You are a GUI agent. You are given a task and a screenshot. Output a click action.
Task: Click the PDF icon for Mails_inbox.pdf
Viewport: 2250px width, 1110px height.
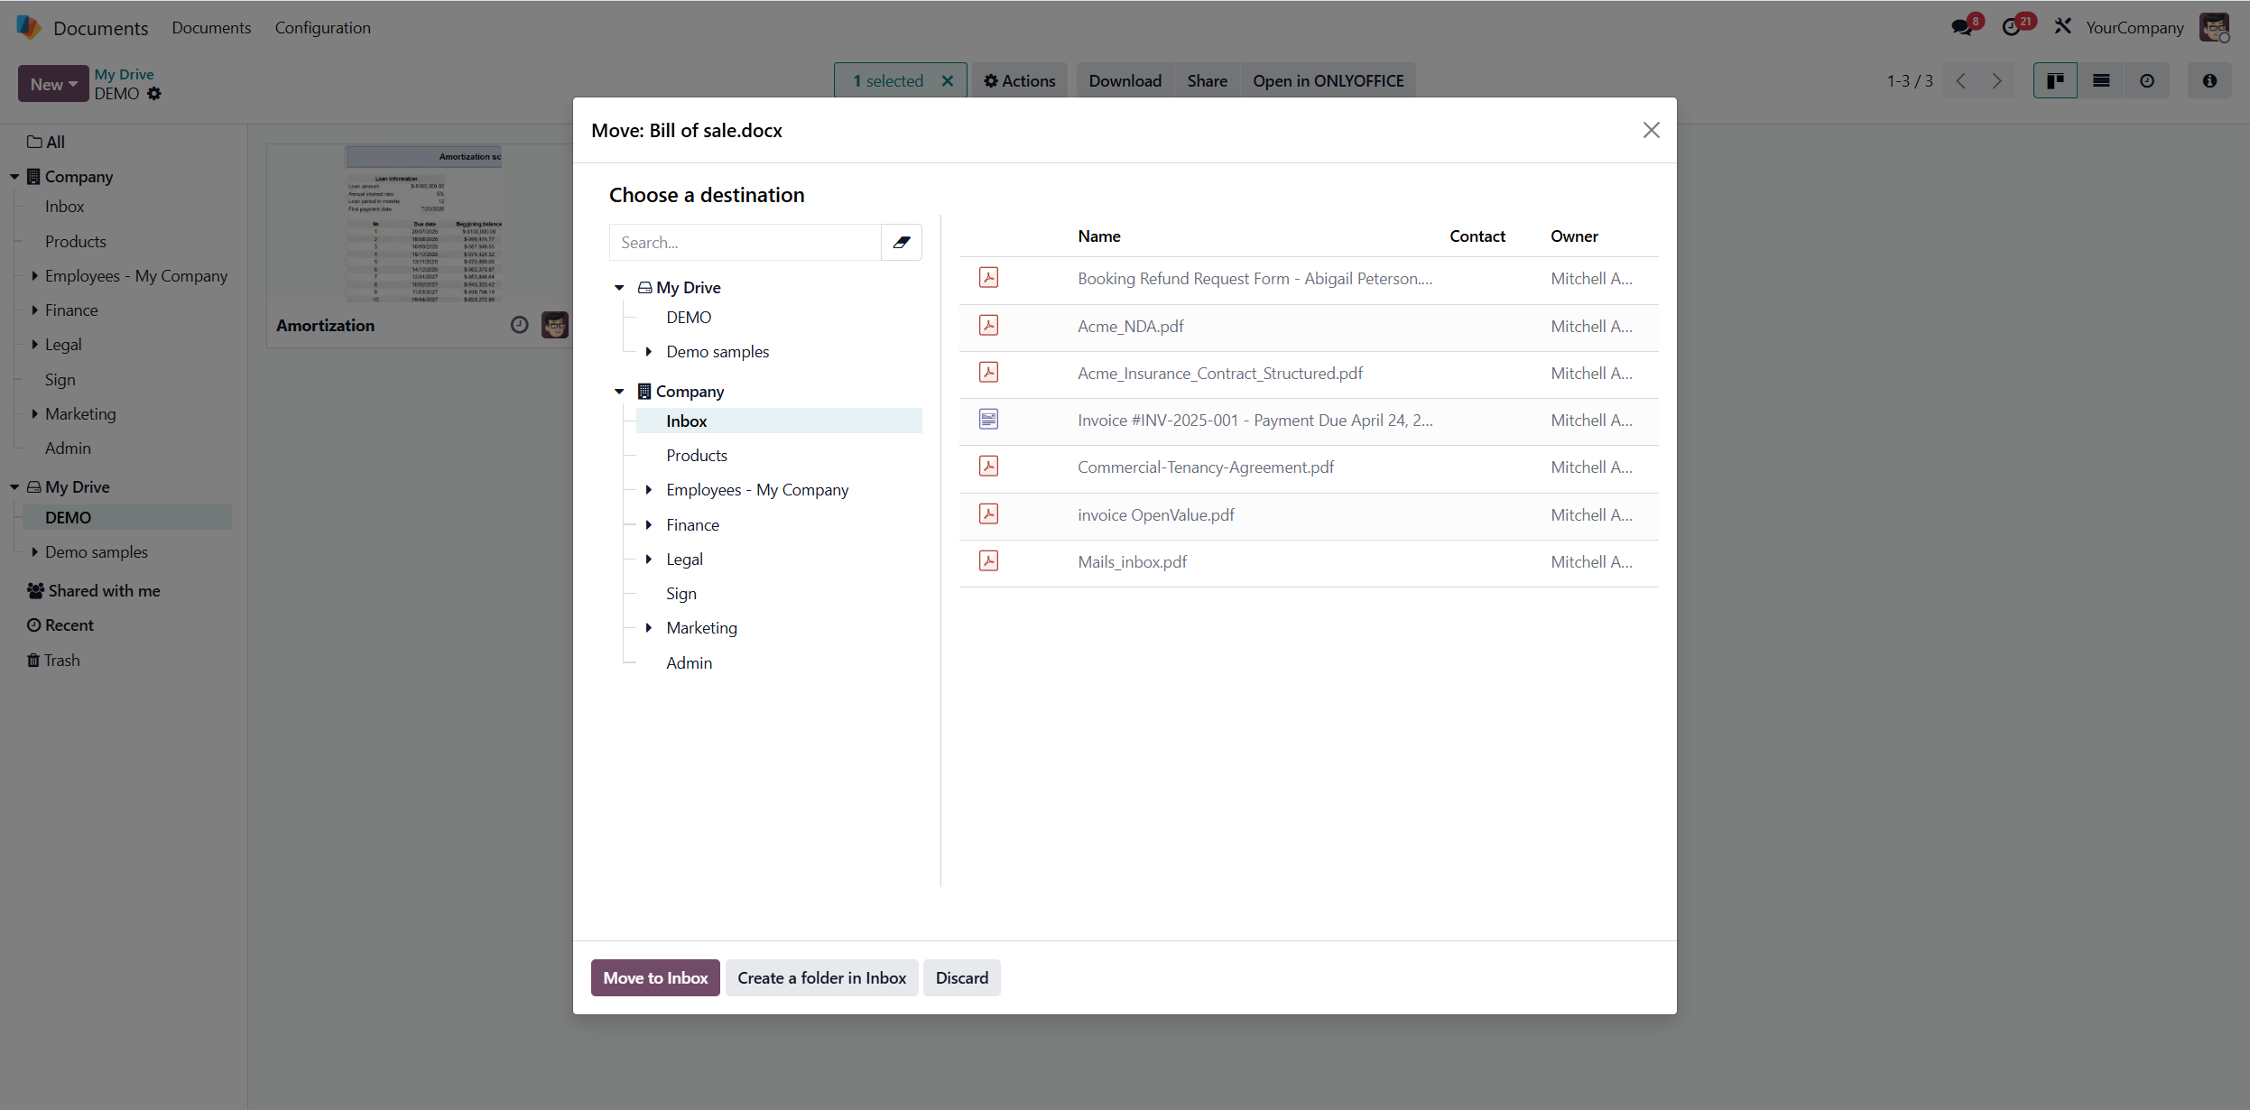point(988,561)
